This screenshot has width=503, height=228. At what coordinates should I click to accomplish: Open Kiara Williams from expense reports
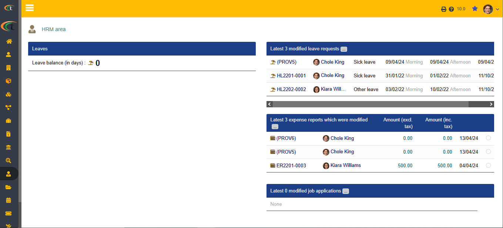(345, 165)
